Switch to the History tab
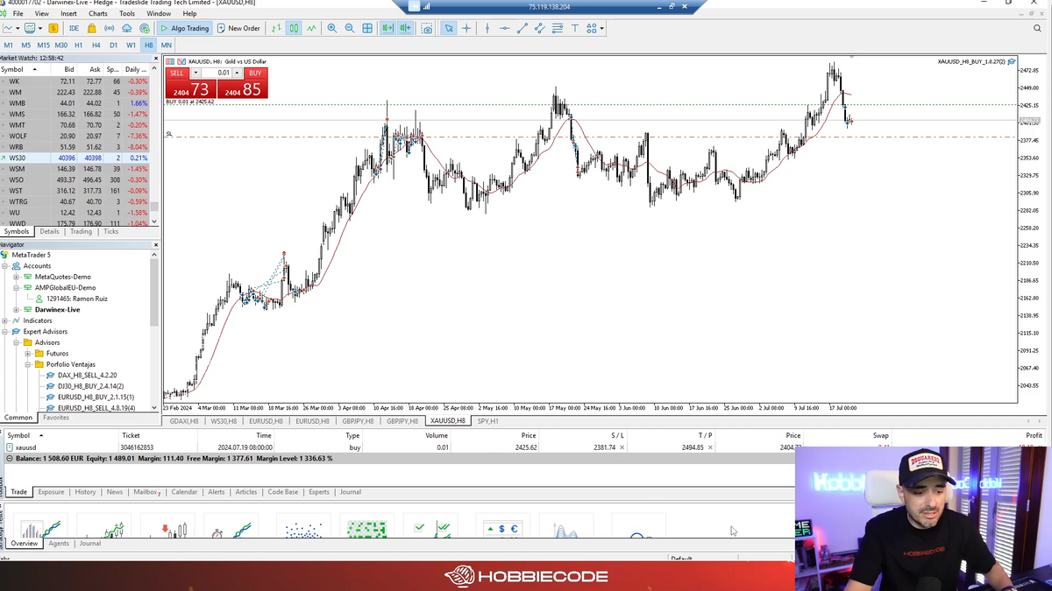 coord(85,492)
